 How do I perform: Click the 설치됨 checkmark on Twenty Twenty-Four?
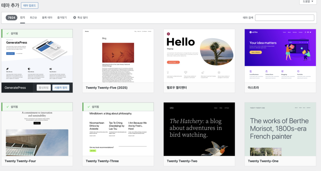tap(8, 107)
